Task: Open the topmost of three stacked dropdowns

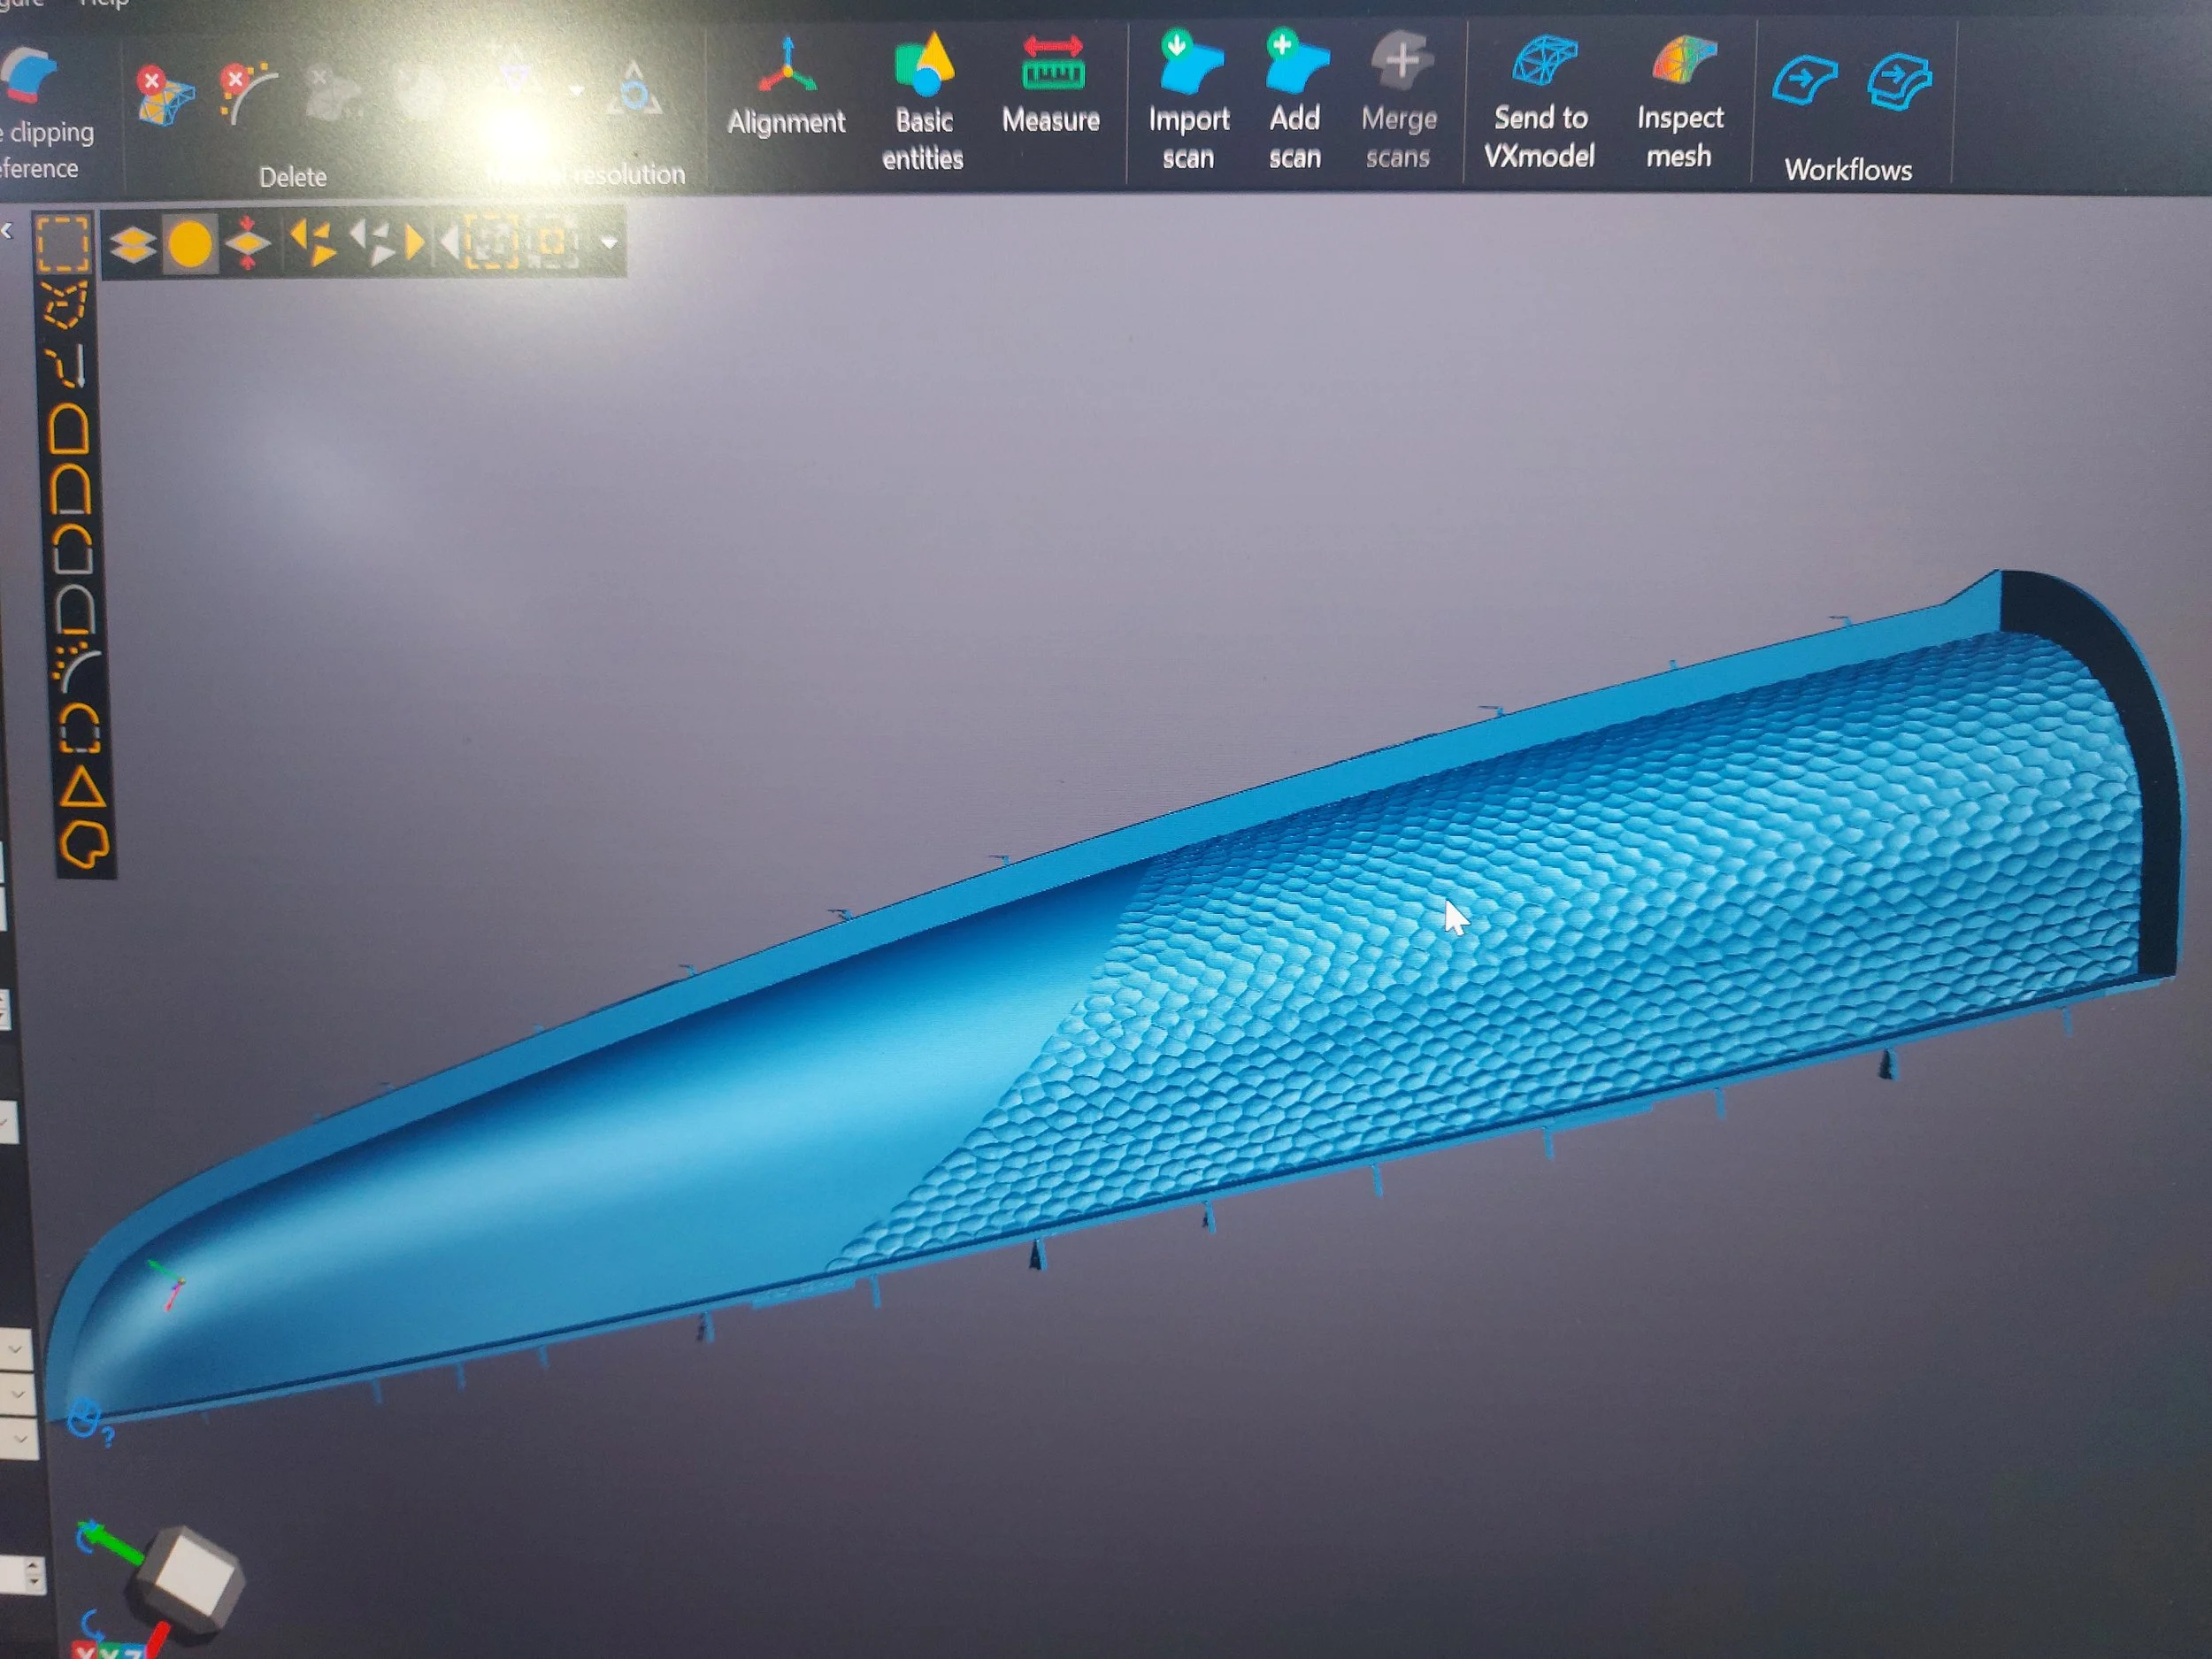Action: [x=16, y=1349]
